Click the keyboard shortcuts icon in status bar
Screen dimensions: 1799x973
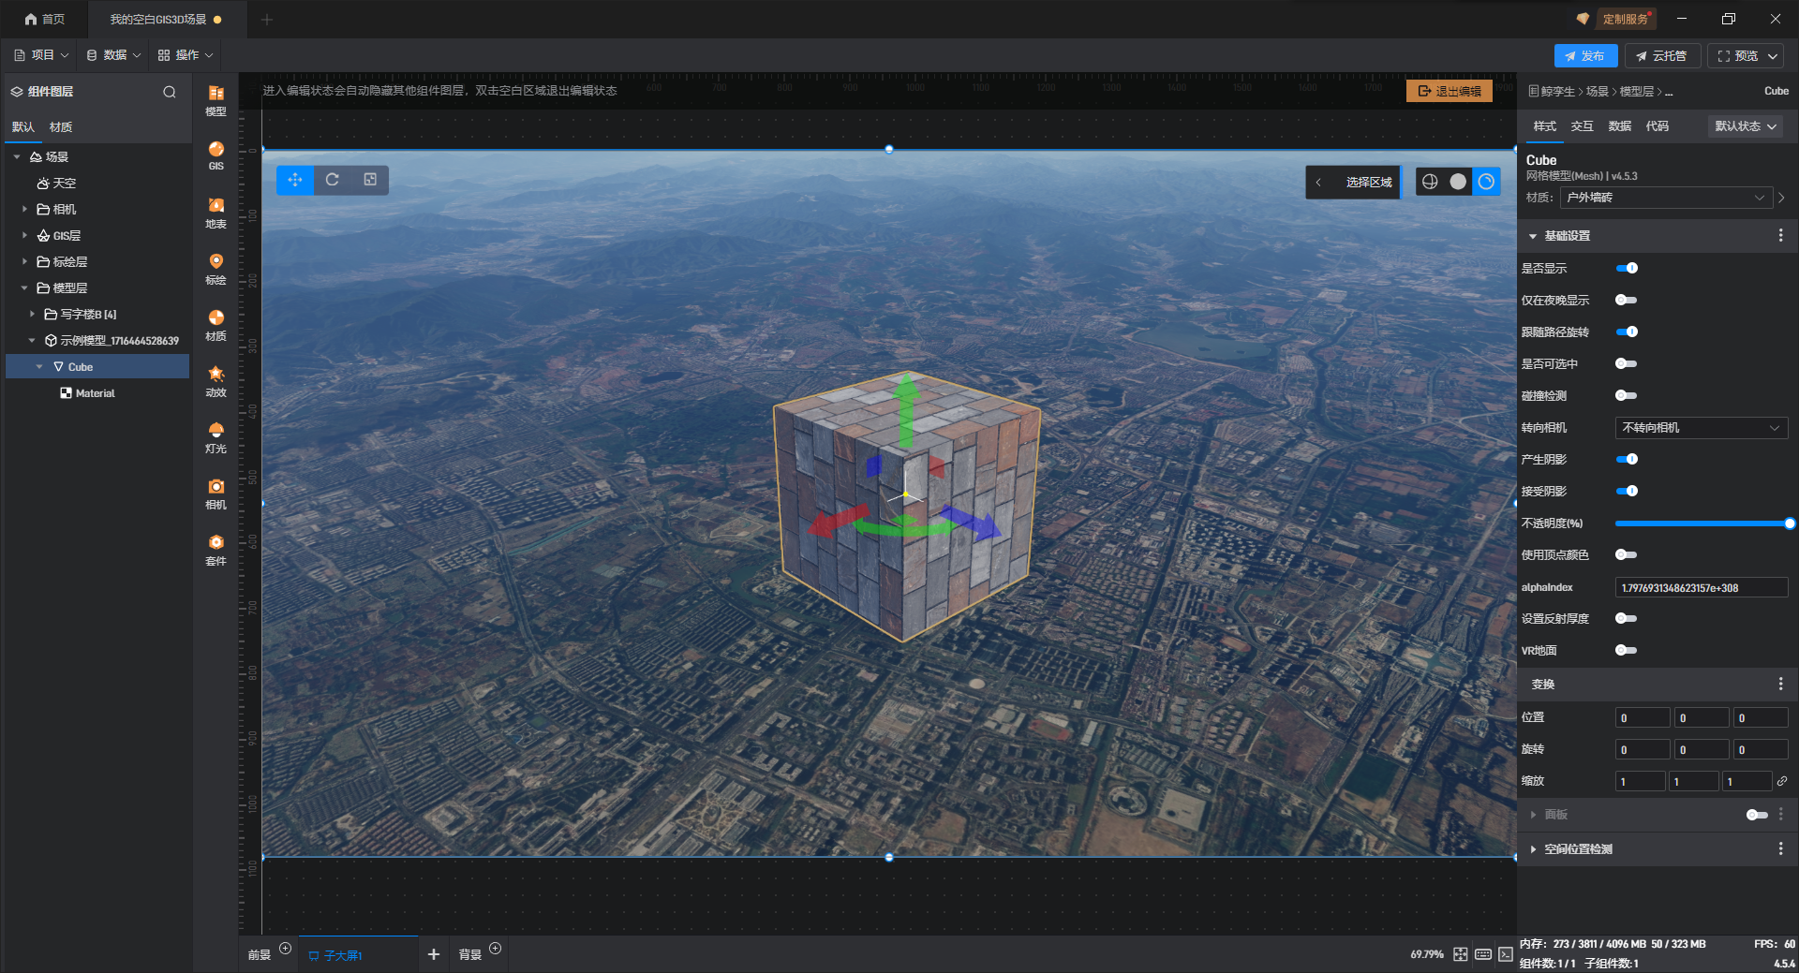[1483, 954]
